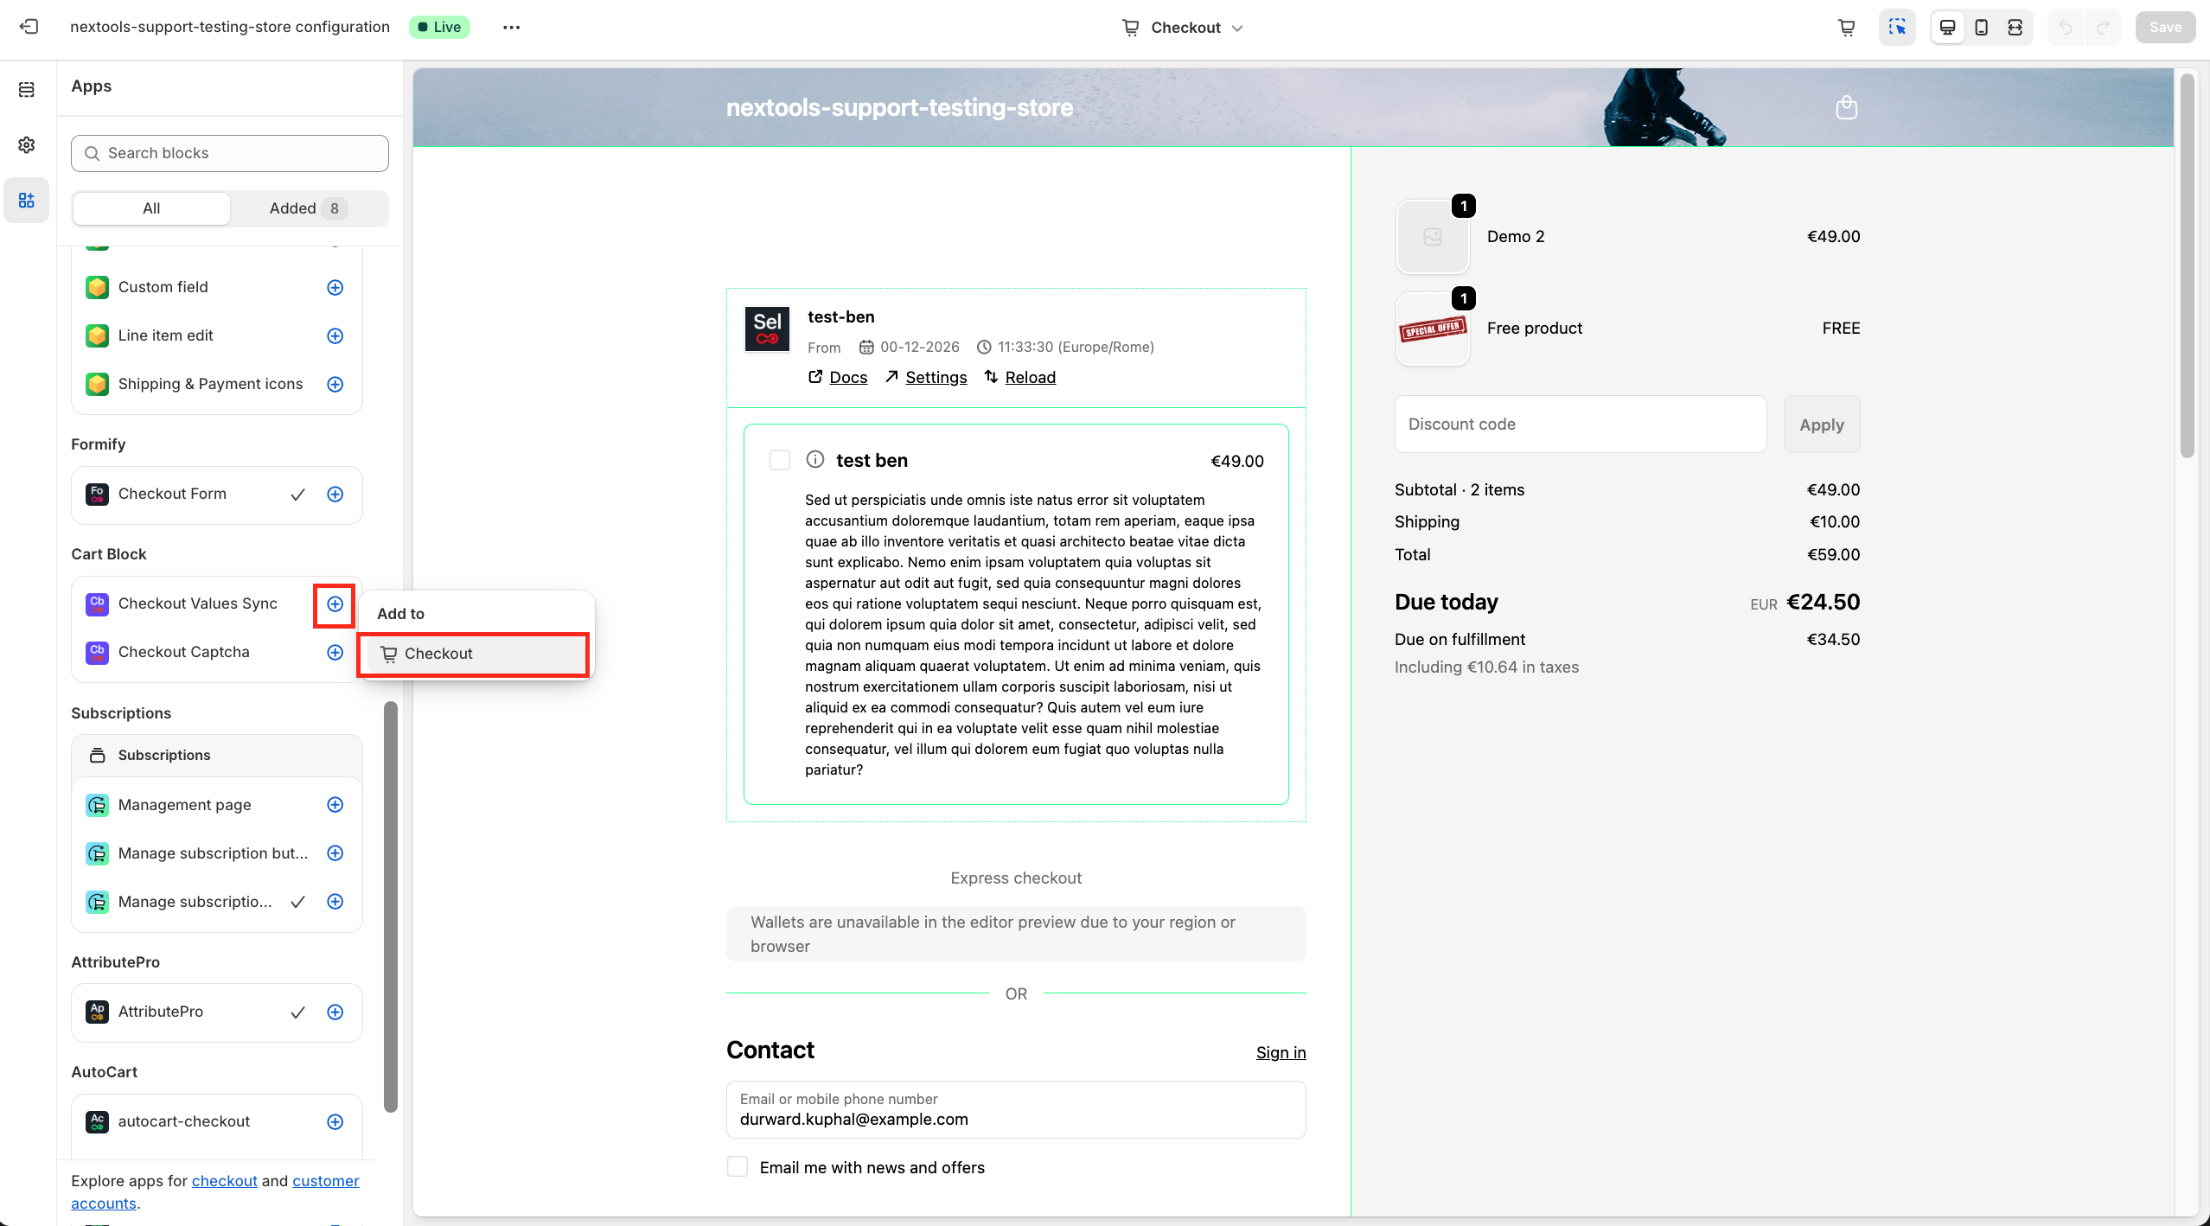Image resolution: width=2210 pixels, height=1226 pixels.
Task: Enable Email me with news and offers
Action: point(738,1166)
